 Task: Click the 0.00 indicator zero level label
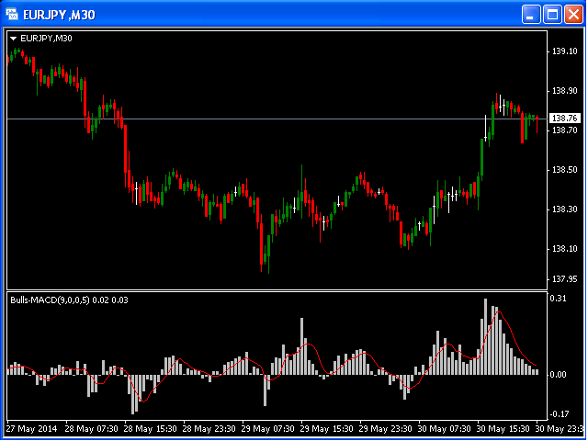(558, 375)
